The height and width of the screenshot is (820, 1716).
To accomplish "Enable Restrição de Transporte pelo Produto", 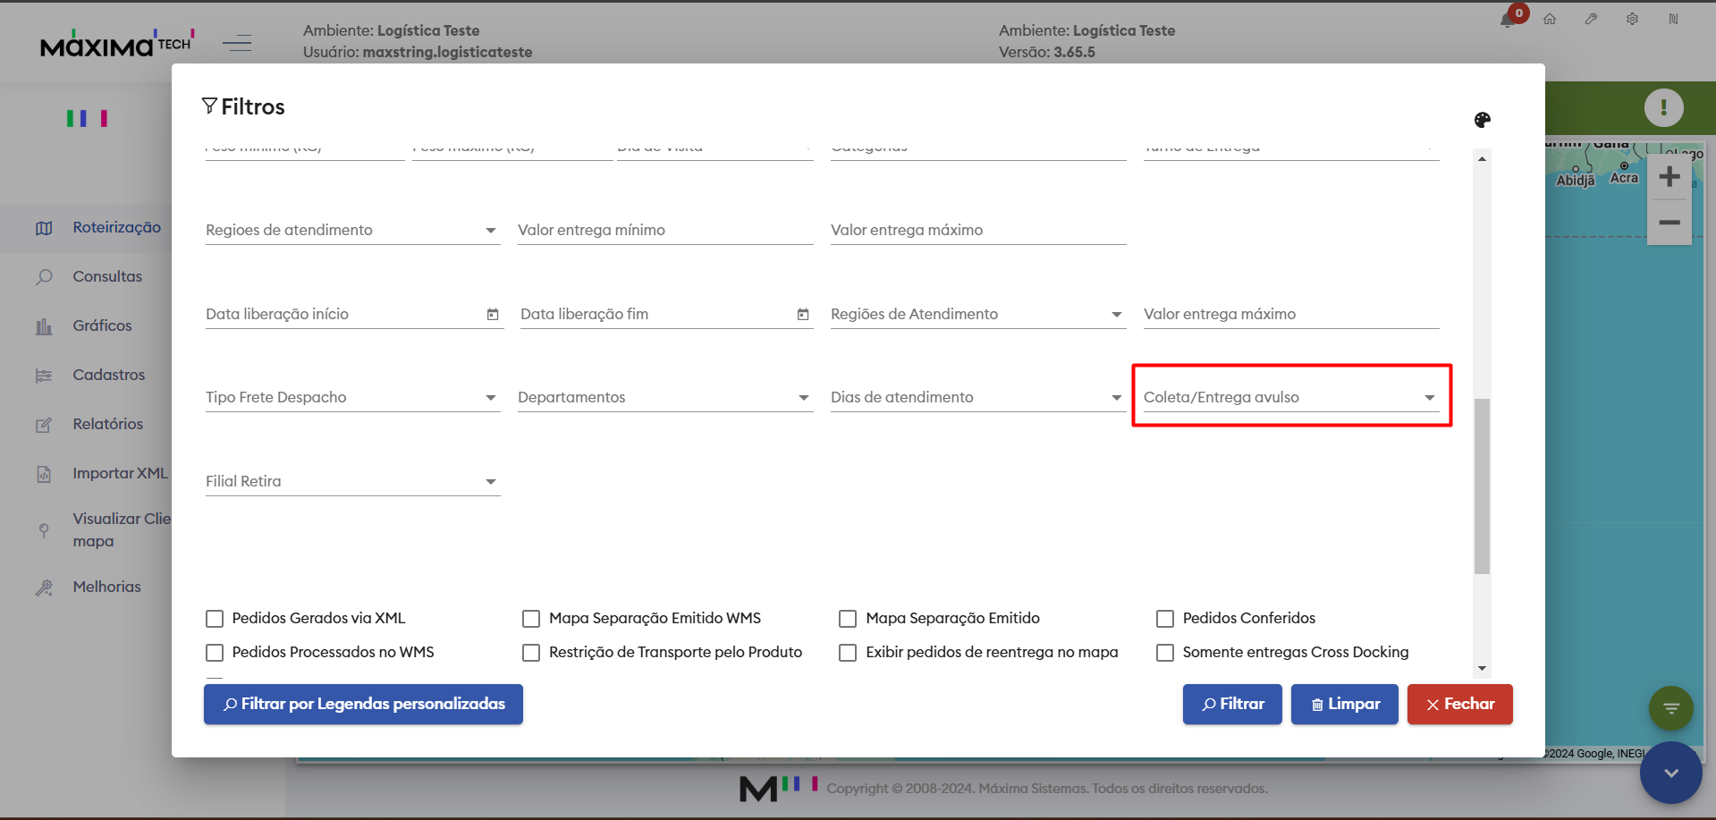I will [x=531, y=653].
